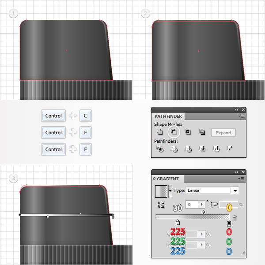Open the Gradient panel options menu
265x265 pixels.
(x=241, y=179)
